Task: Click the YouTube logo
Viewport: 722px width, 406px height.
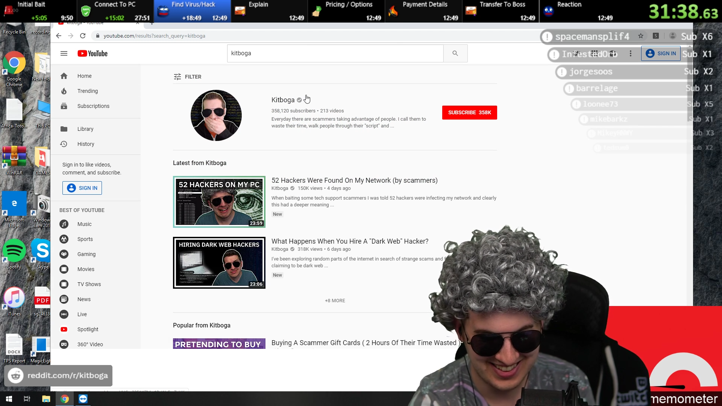Action: [93, 53]
